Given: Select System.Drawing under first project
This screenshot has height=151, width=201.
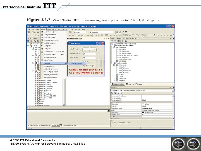Looking at the screenshot, I should [x=126, y=53].
